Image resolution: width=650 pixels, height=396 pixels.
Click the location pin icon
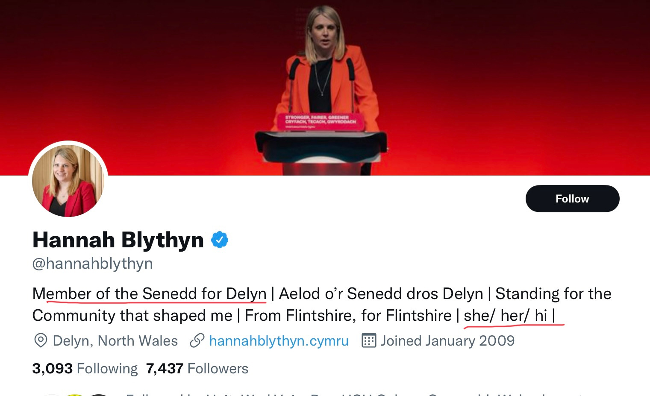tap(41, 340)
